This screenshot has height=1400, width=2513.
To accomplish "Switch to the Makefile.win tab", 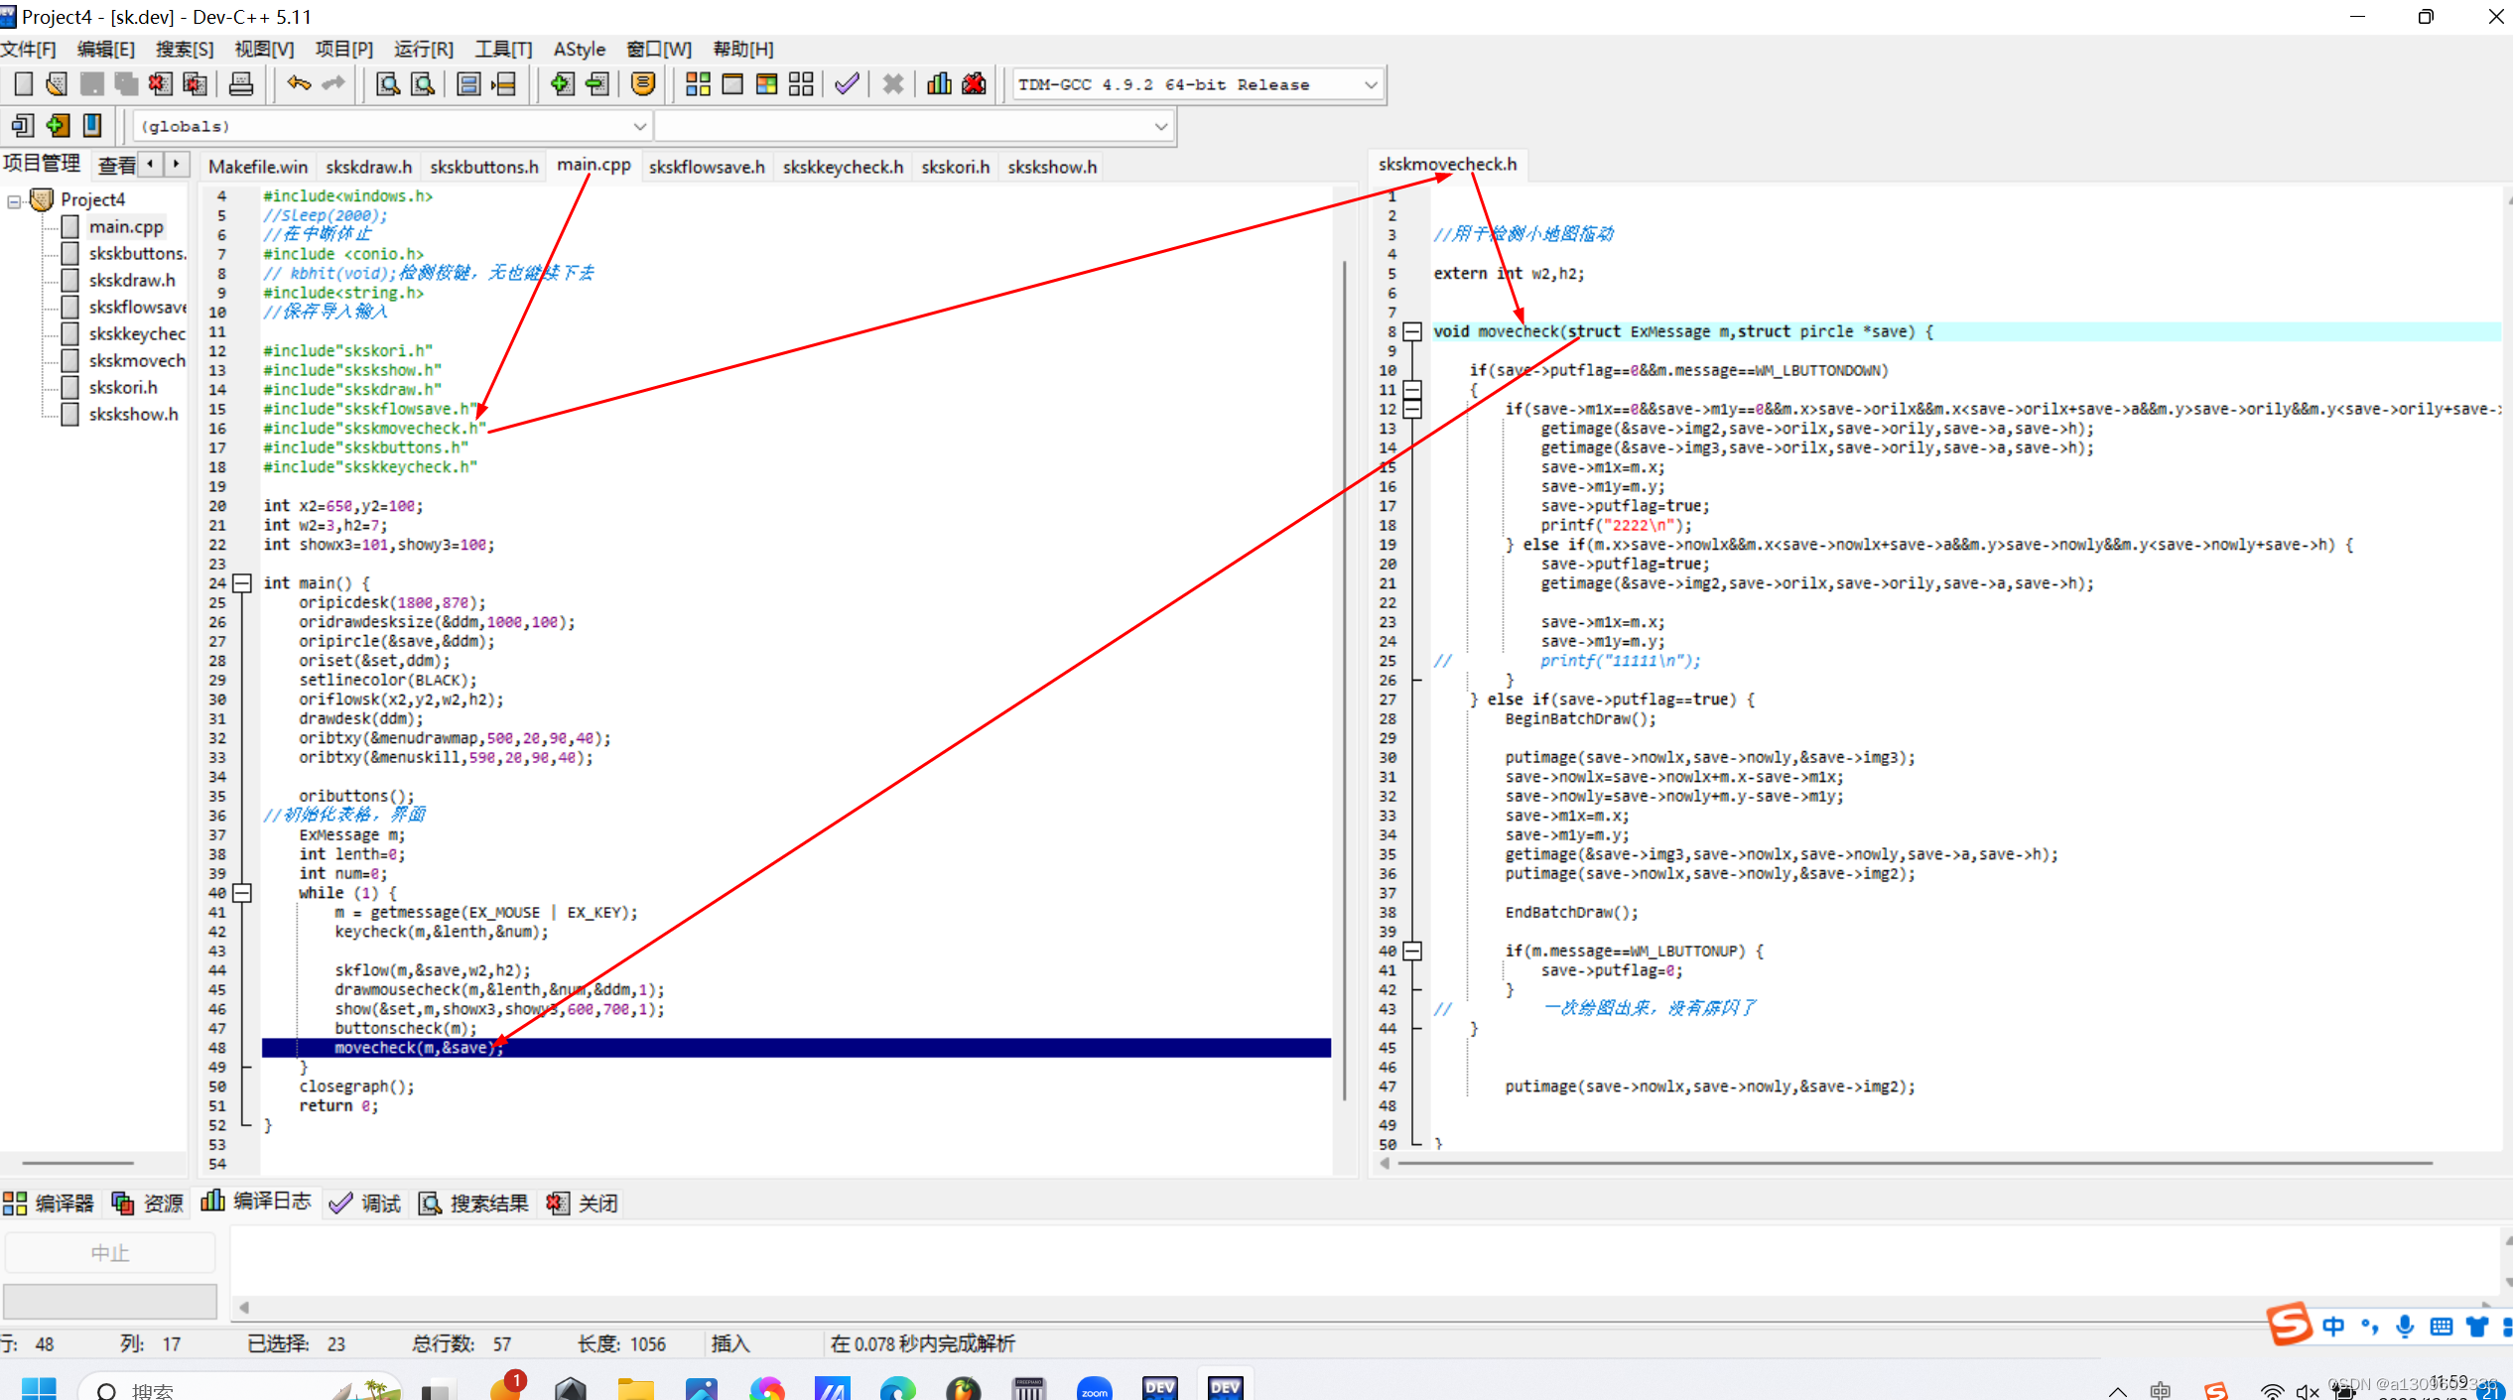I will click(x=258, y=167).
